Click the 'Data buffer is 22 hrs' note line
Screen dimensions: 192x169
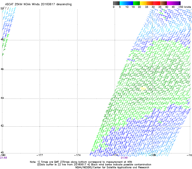94,165
